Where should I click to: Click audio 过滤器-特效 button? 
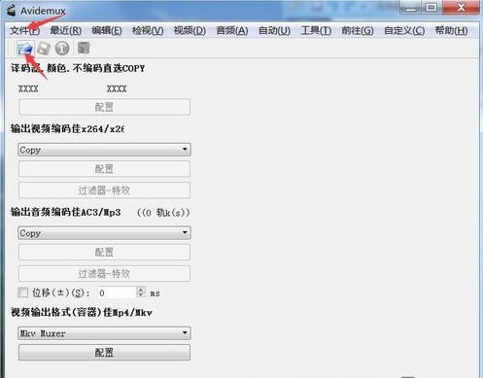104,274
